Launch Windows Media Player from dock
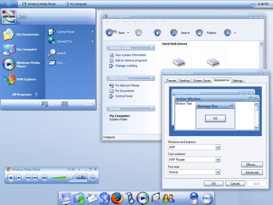This screenshot has height=205, width=273. 143,198
